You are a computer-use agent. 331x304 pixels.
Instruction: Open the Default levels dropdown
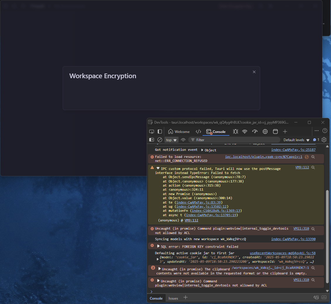(296, 140)
